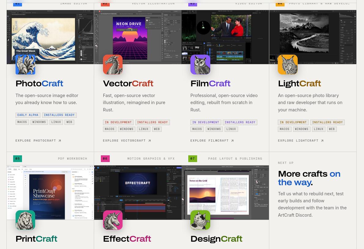Image resolution: width=364 pixels, height=249 pixels.
Task: Click the PDF Workbench category label
Action: (x=73, y=159)
